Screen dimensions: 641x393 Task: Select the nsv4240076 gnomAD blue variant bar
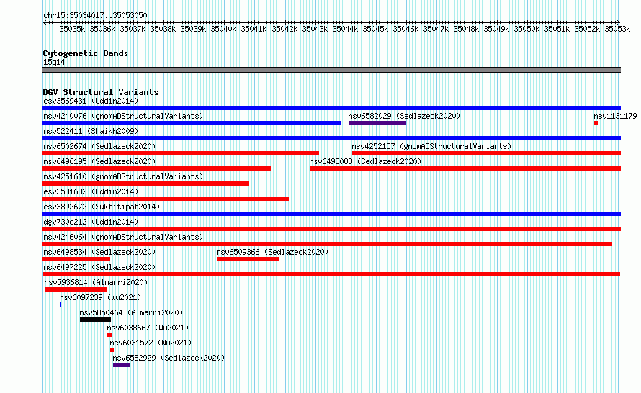pos(192,123)
